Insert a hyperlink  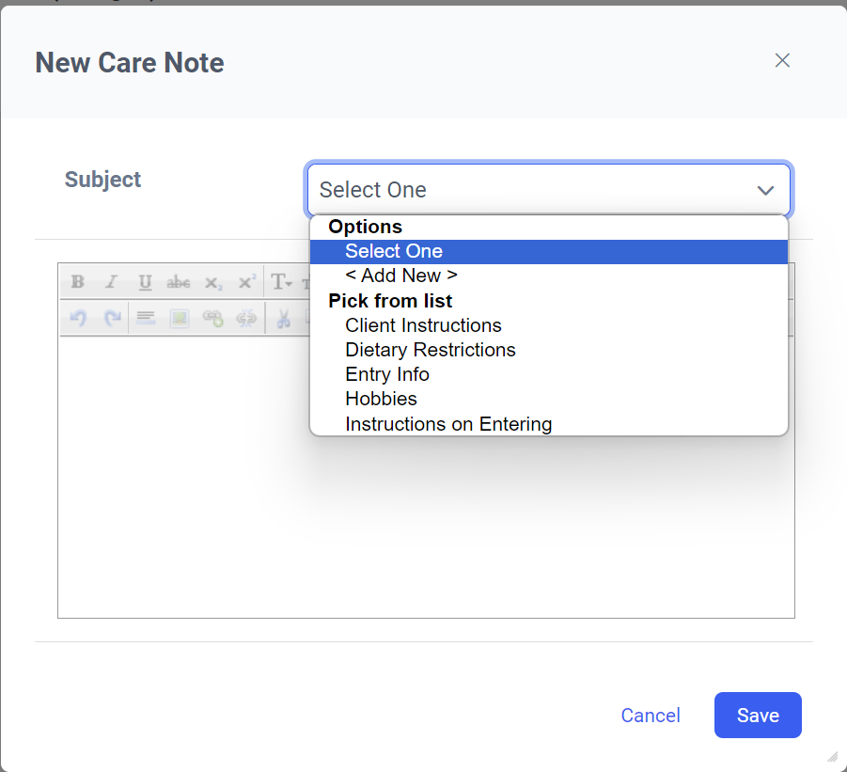(212, 318)
